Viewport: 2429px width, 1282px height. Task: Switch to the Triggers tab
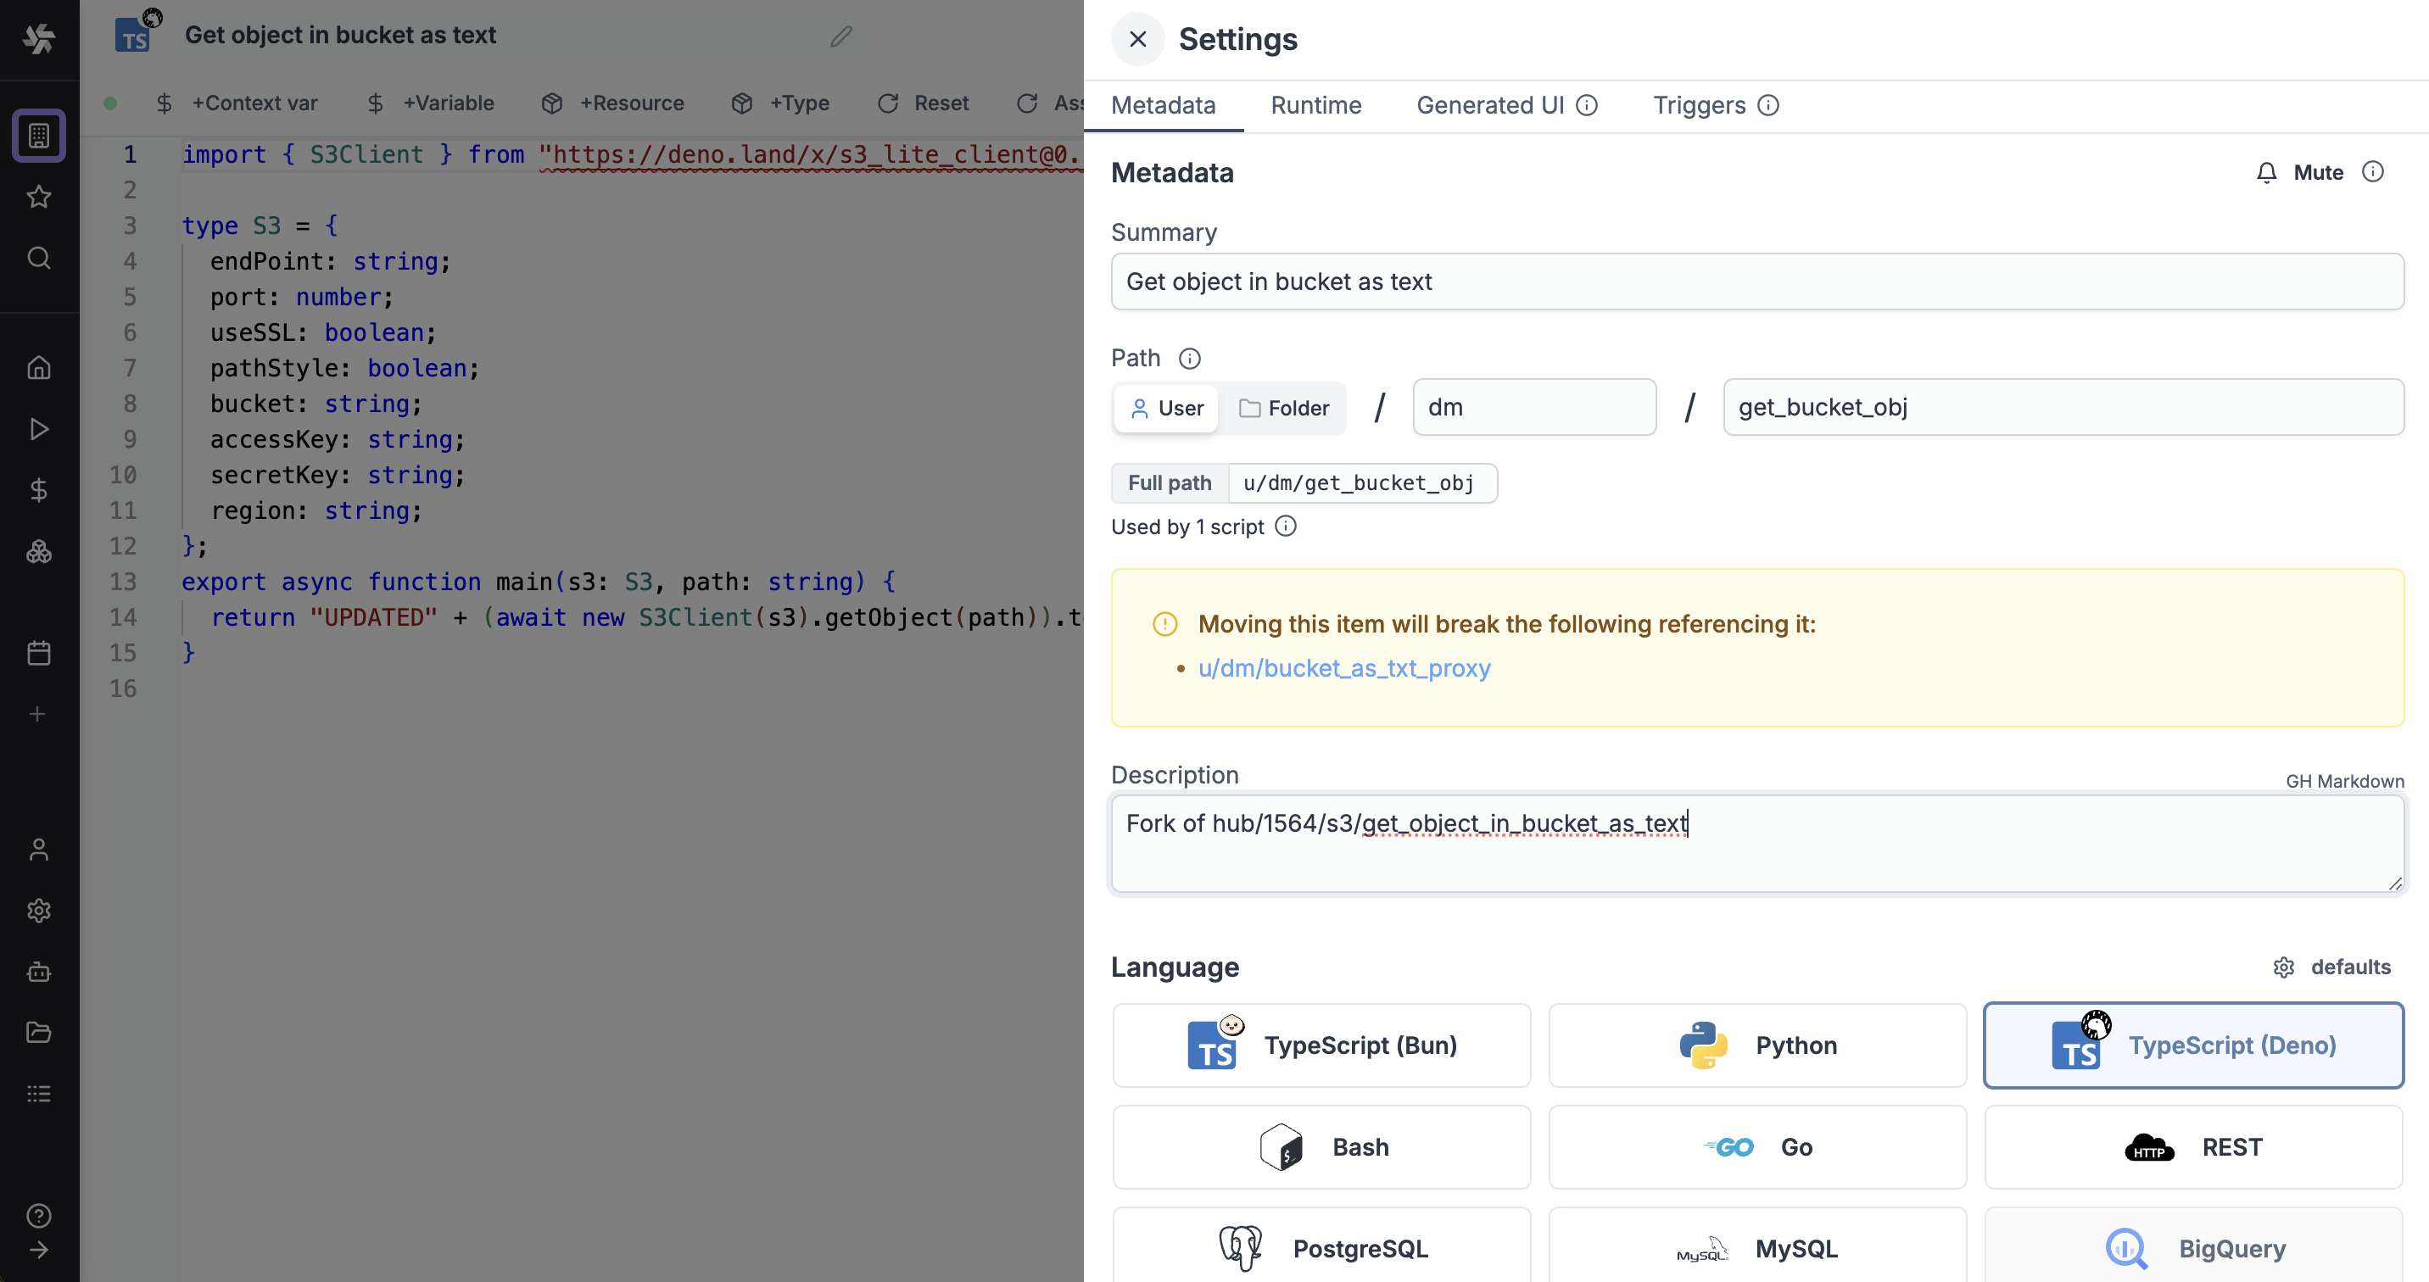point(1698,106)
